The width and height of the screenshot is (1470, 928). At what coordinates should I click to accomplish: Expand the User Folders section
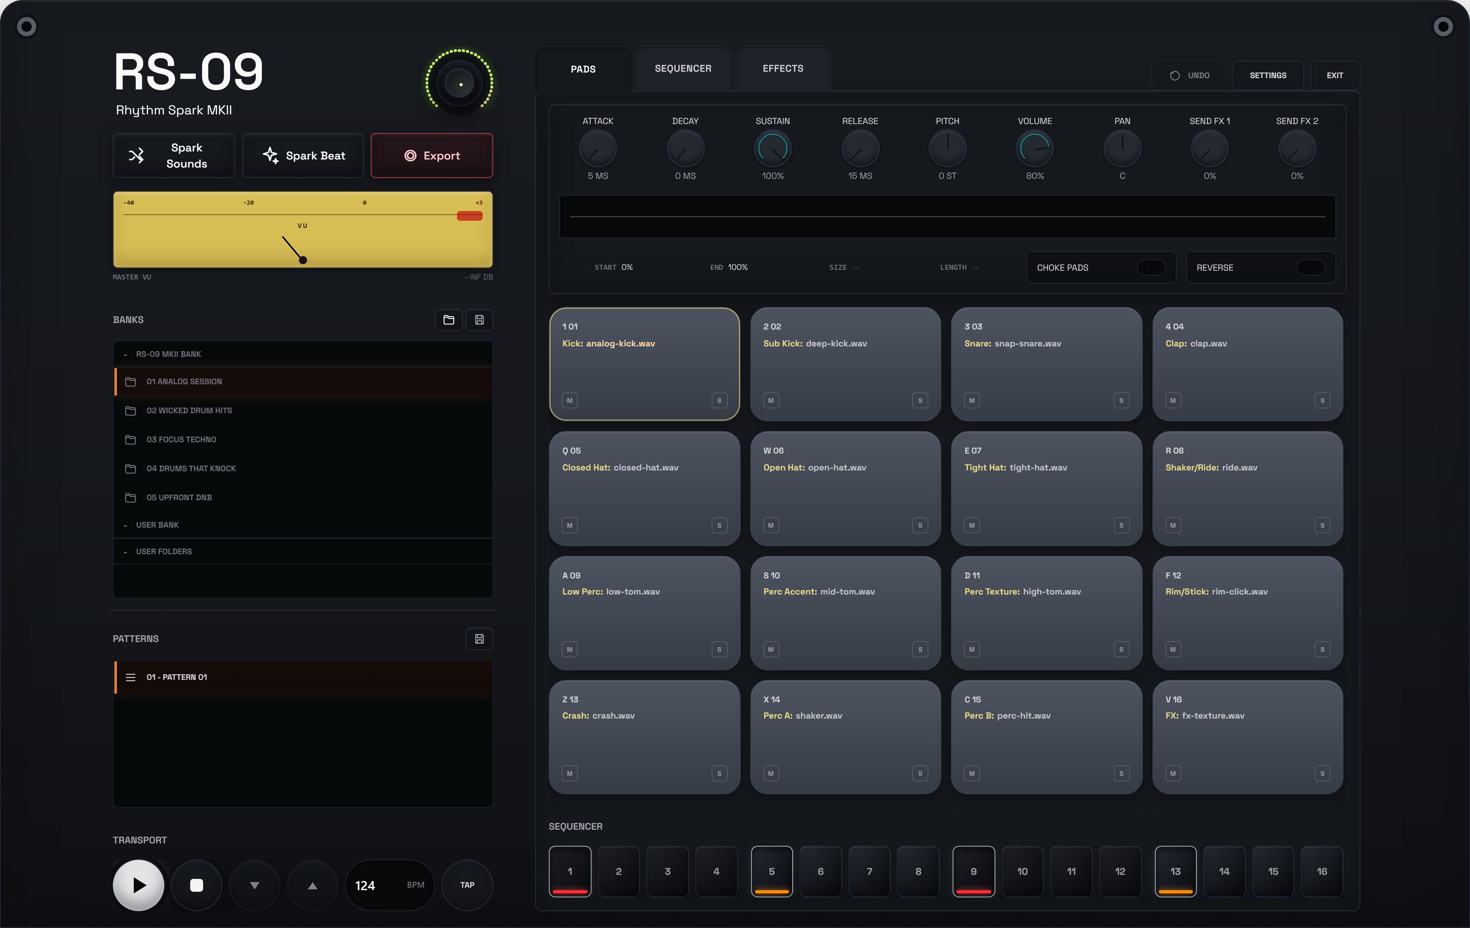click(303, 552)
